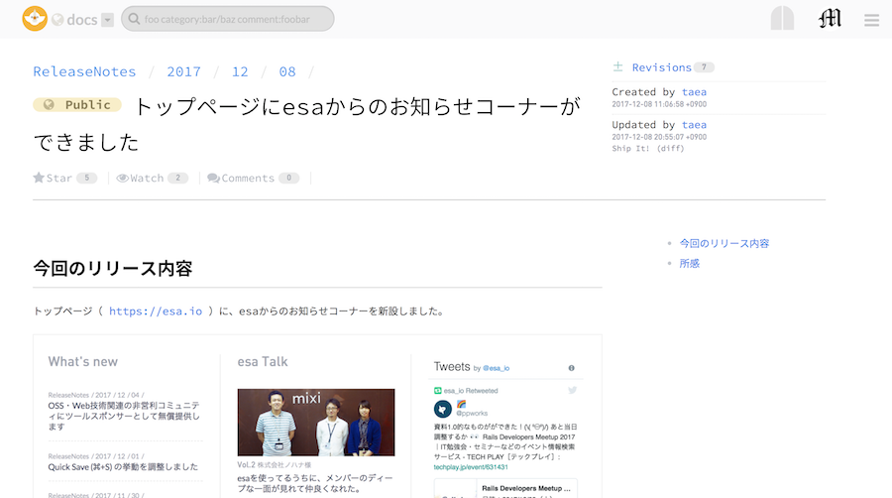Click the globe icon beside docs
Image resolution: width=892 pixels, height=498 pixels.
(57, 20)
